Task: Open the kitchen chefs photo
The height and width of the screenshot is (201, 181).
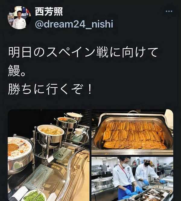Action: pyautogui.click(x=132, y=179)
